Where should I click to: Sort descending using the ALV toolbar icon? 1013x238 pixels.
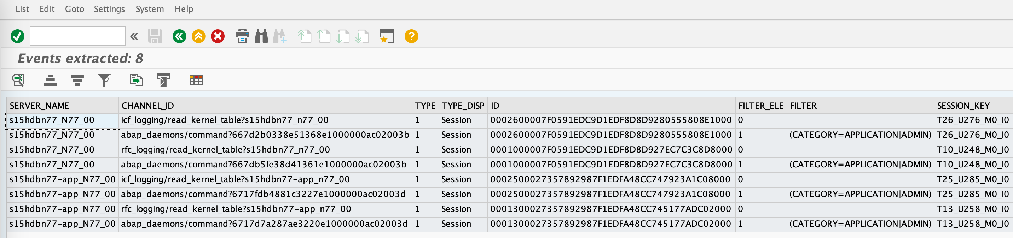coord(77,80)
